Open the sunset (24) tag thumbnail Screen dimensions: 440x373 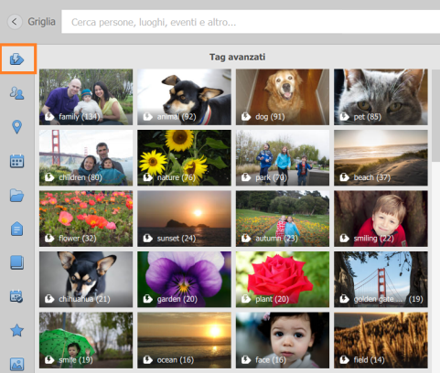click(x=184, y=218)
